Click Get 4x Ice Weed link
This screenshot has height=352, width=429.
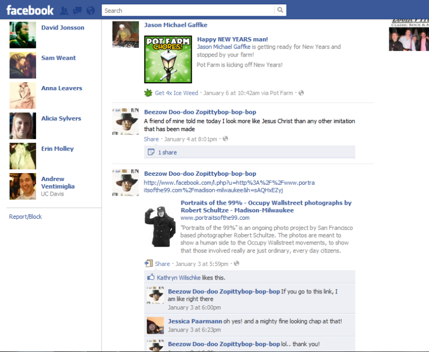(176, 93)
